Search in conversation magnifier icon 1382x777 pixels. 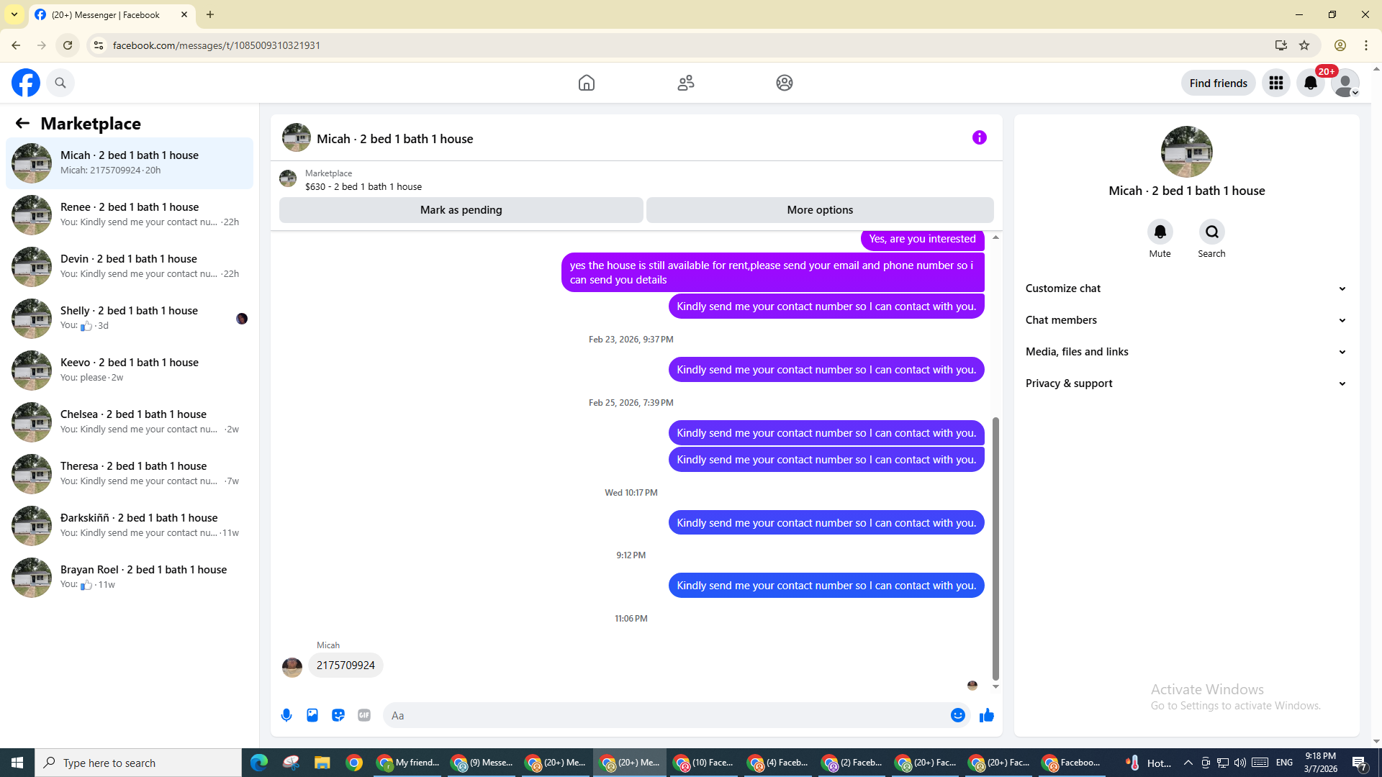[1211, 232]
